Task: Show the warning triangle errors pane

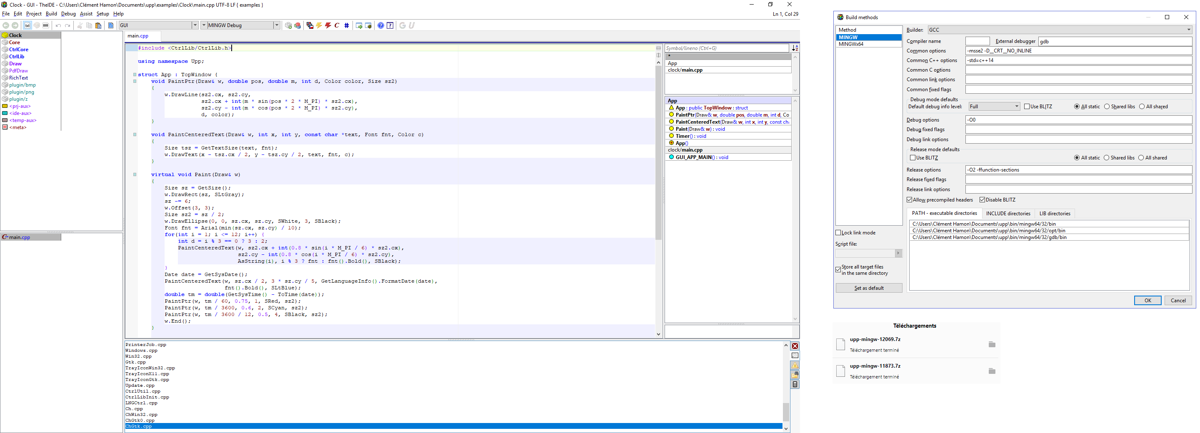Action: coord(795,366)
